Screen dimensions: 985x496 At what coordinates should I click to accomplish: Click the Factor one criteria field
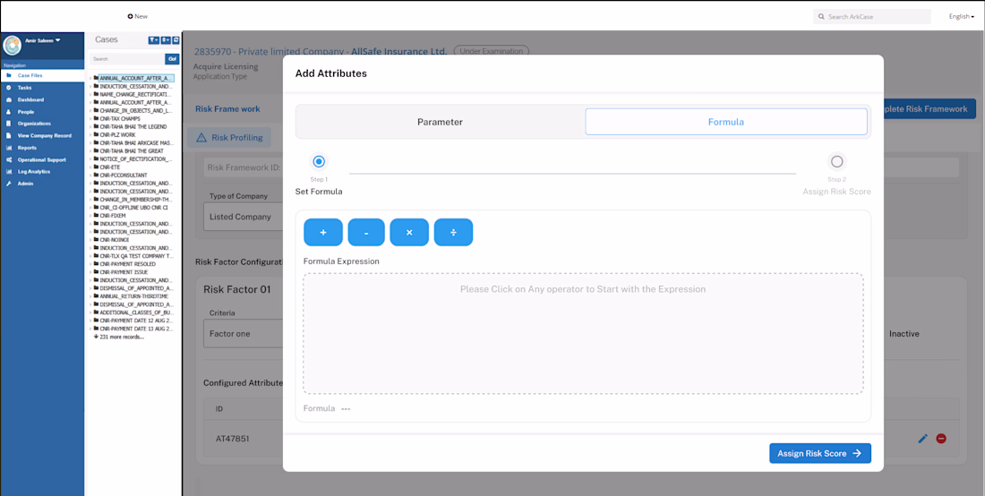tap(243, 333)
